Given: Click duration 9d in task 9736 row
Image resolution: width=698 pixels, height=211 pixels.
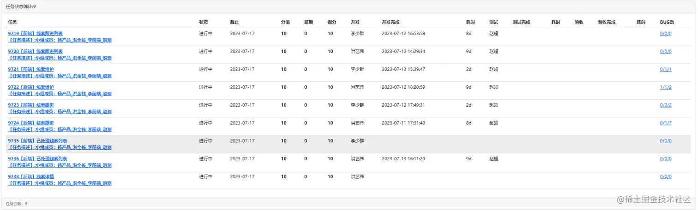Looking at the screenshot, I should tap(469, 159).
